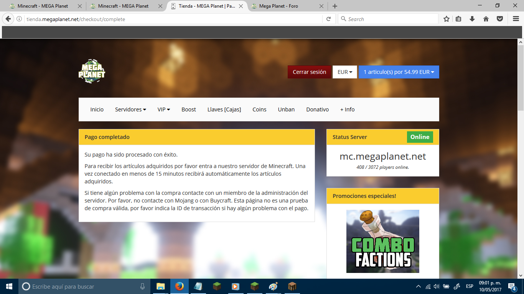Open the Firefox hamburger menu
524x294 pixels.
coord(516,19)
